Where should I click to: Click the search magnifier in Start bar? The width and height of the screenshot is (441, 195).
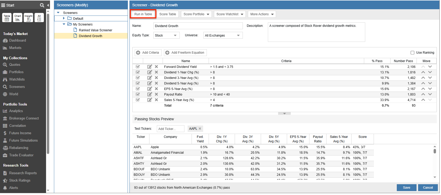[x=42, y=5]
